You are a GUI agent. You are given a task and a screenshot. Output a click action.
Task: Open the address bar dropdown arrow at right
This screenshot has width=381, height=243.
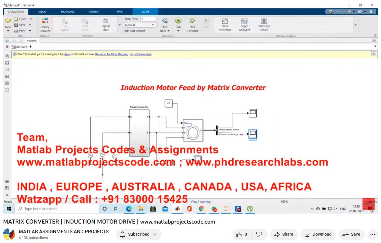click(375, 46)
